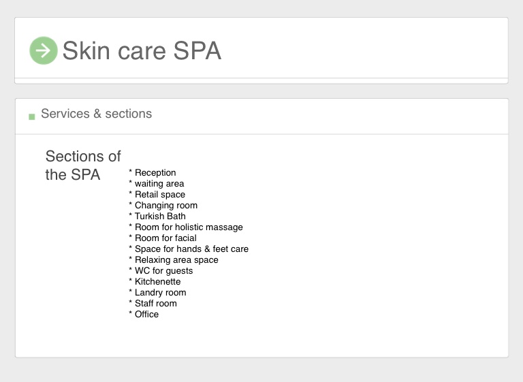Click the small green square bullet icon
The width and height of the screenshot is (523, 382).
(x=32, y=116)
